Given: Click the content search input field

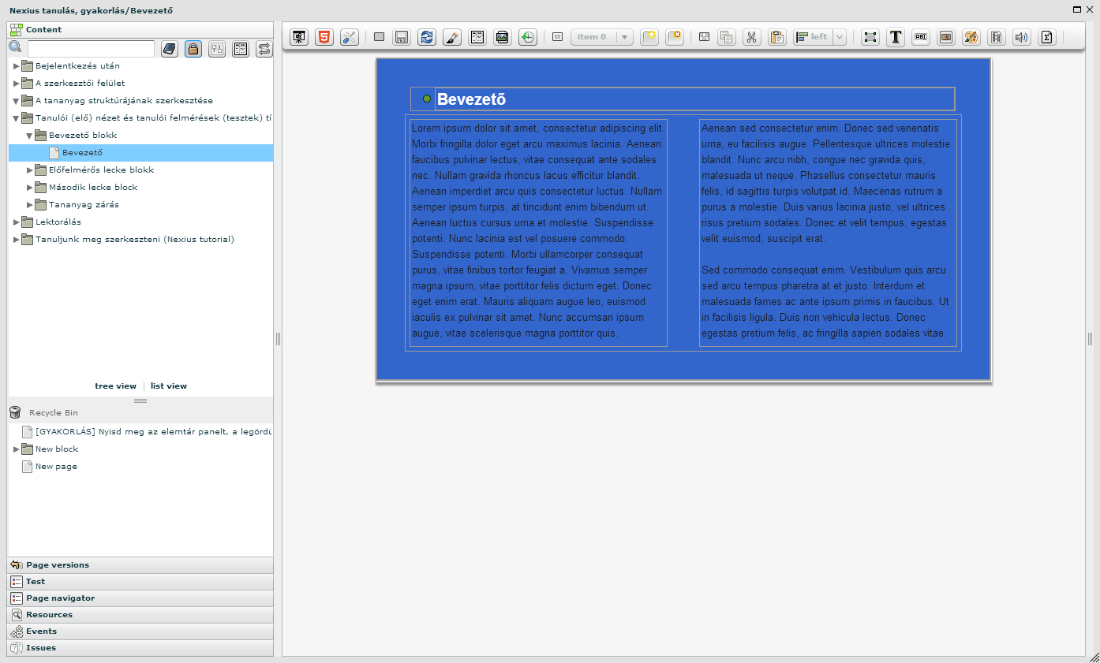Looking at the screenshot, I should click(x=91, y=49).
